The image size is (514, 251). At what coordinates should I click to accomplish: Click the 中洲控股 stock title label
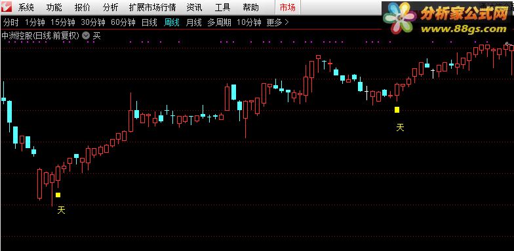click(x=41, y=35)
